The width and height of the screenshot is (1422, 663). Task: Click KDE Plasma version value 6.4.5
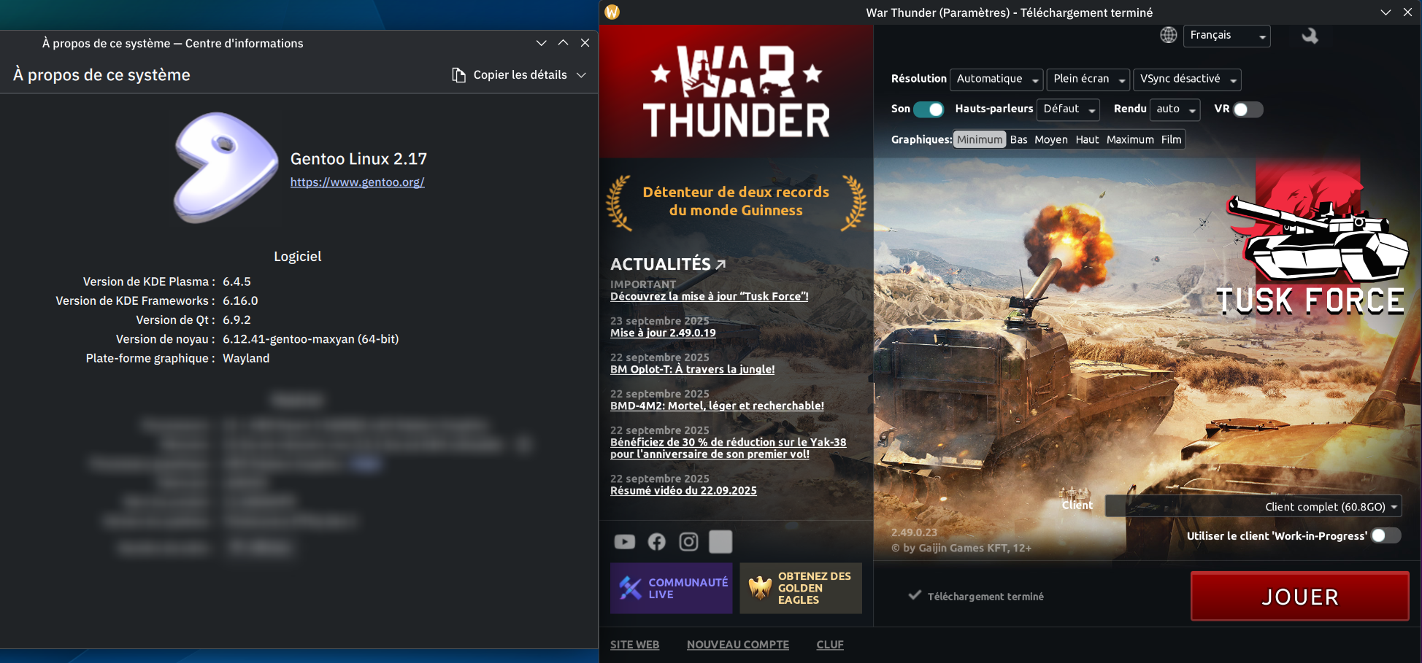237,282
